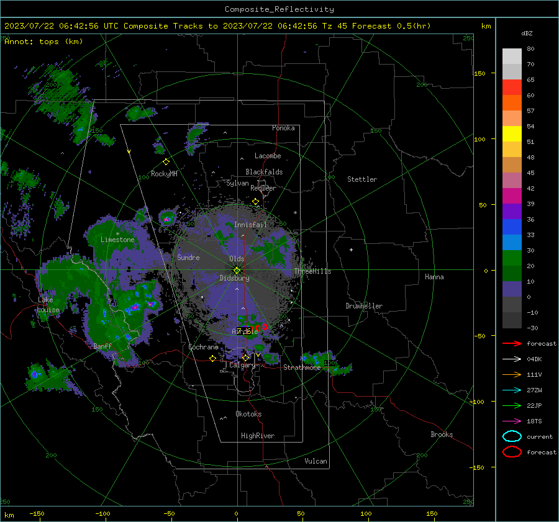Click the Lacombe city label
This screenshot has height=522, width=559.
point(268,156)
